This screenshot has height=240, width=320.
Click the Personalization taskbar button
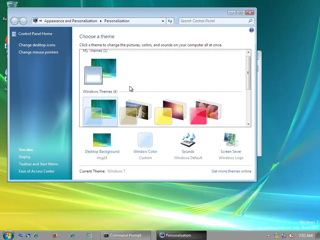pos(182,235)
